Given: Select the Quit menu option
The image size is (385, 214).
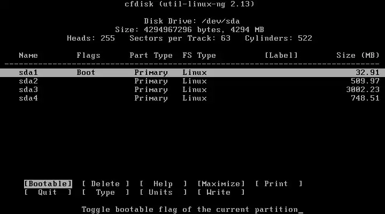Looking at the screenshot, I should click(x=48, y=193).
